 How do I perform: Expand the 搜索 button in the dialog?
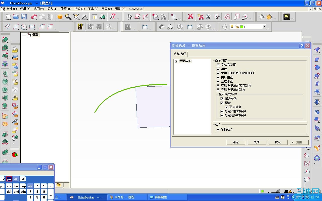(299, 142)
